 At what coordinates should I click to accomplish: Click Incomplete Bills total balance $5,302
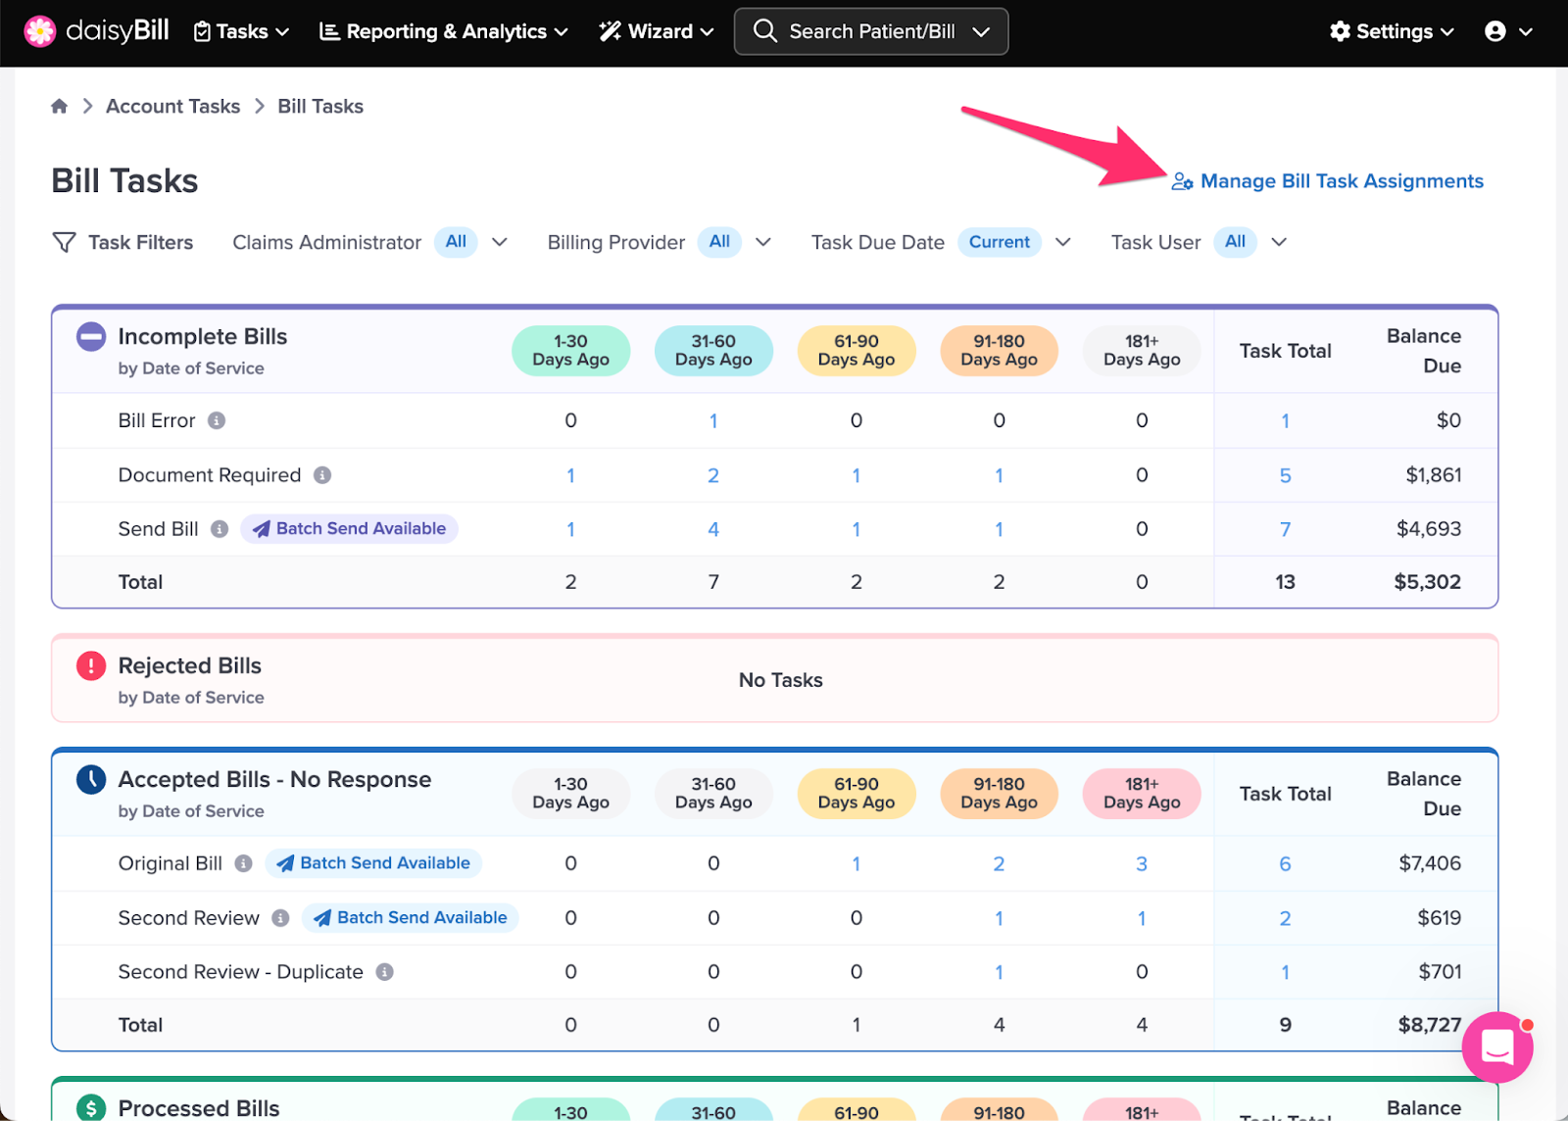[1427, 582]
